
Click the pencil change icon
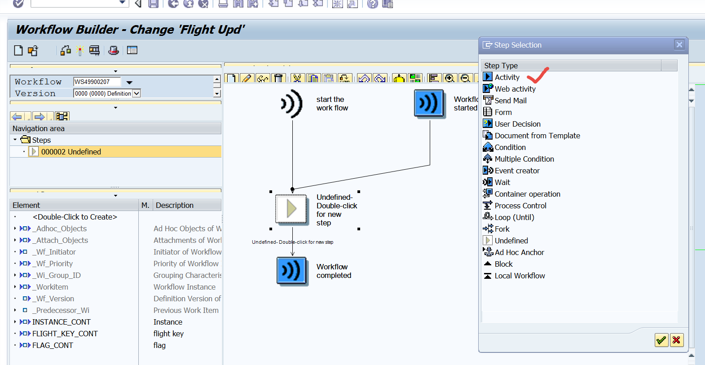coord(247,79)
